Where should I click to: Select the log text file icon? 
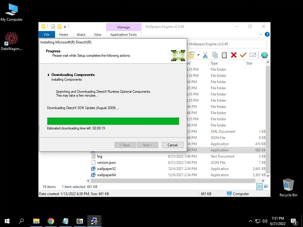[94, 156]
